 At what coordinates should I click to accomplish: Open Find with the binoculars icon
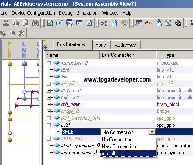(x=35, y=23)
